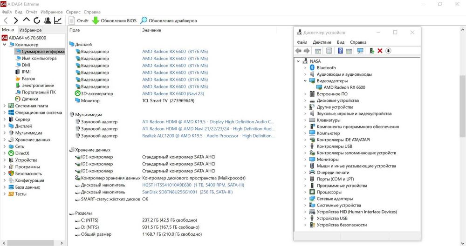Viewport: 466px width, 246px height.
Task: Select the Разгон tree item
Action: (x=28, y=79)
